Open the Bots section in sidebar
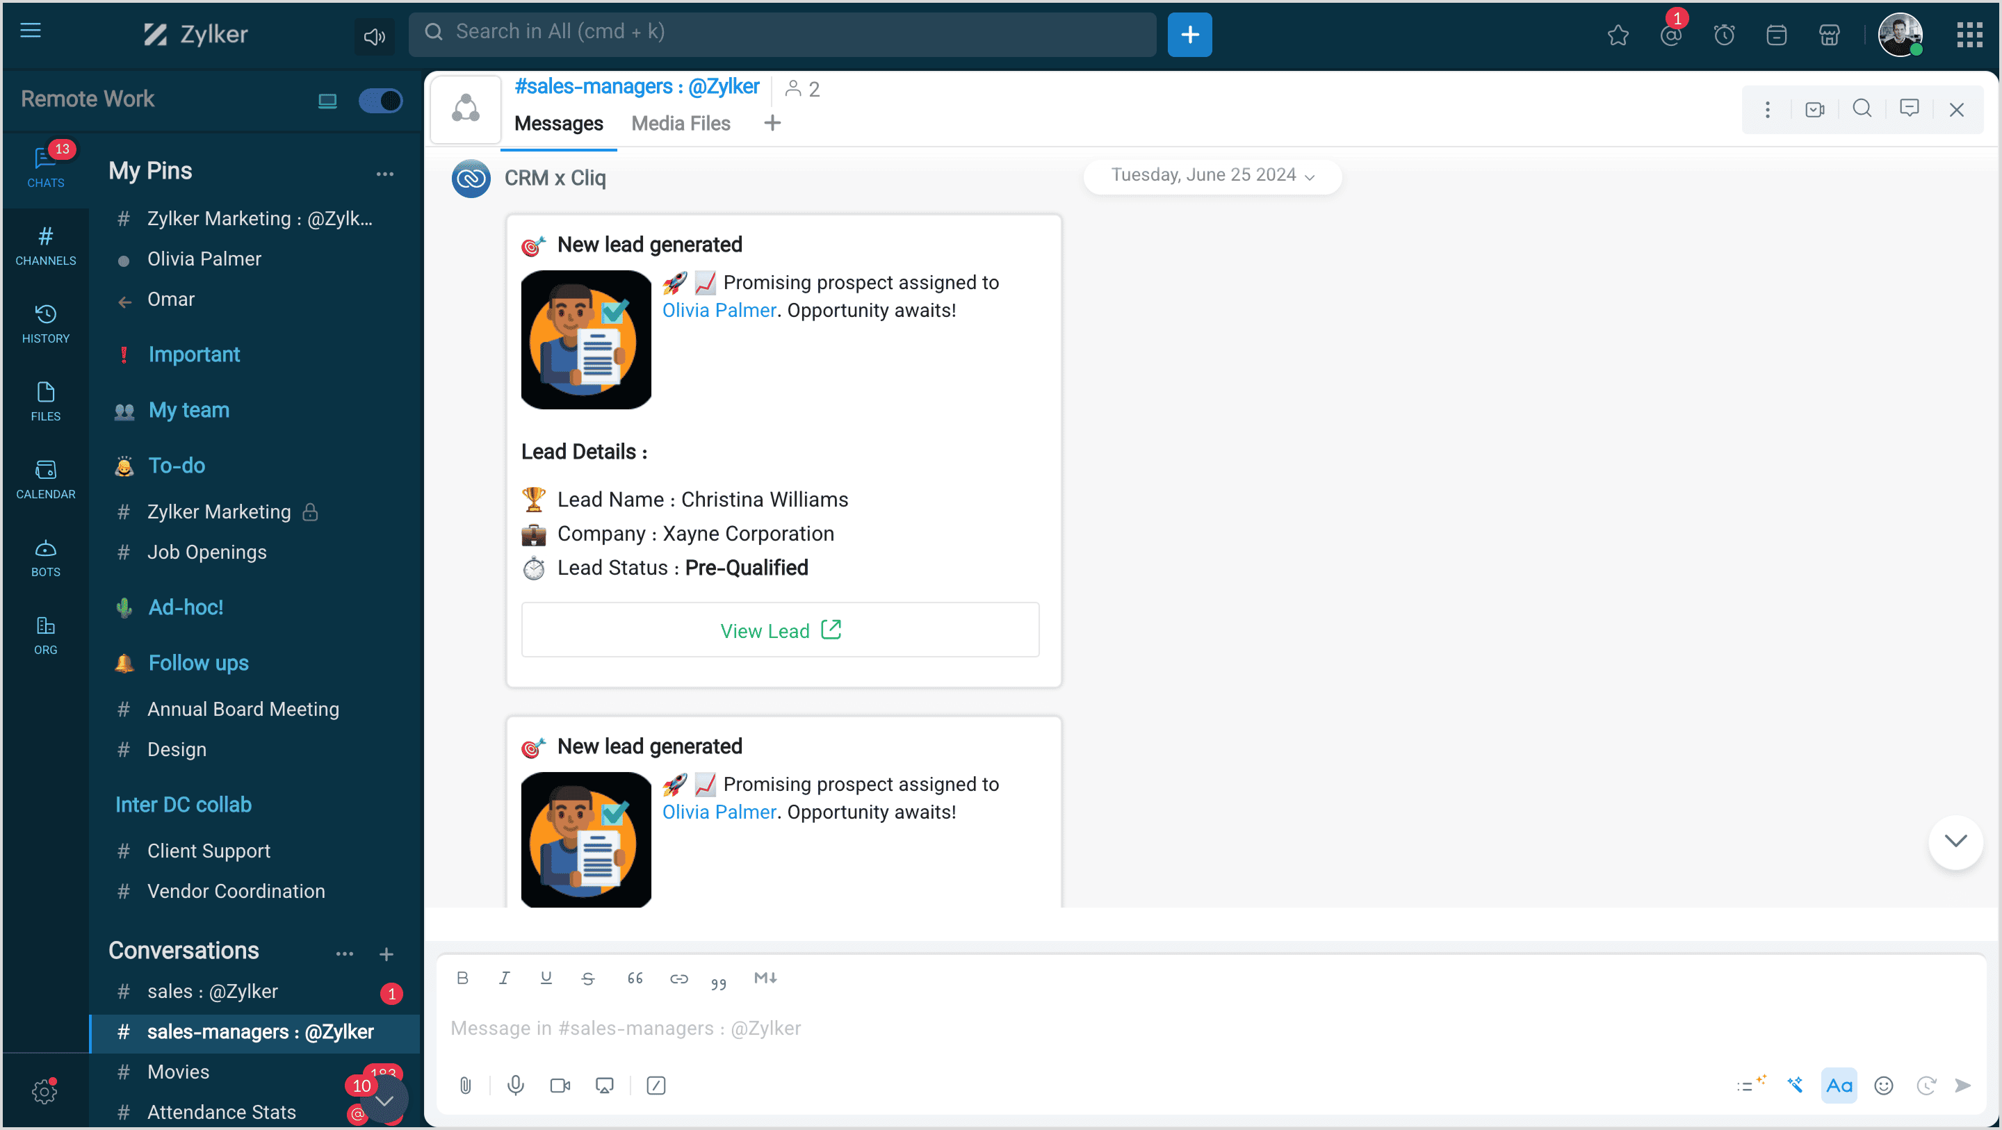The height and width of the screenshot is (1130, 2002). pyautogui.click(x=45, y=557)
